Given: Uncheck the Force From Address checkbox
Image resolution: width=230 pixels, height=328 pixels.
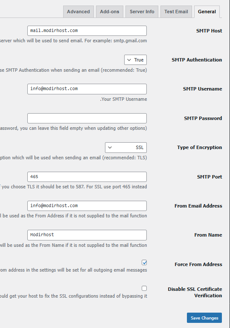Looking at the screenshot, I should click(144, 262).
